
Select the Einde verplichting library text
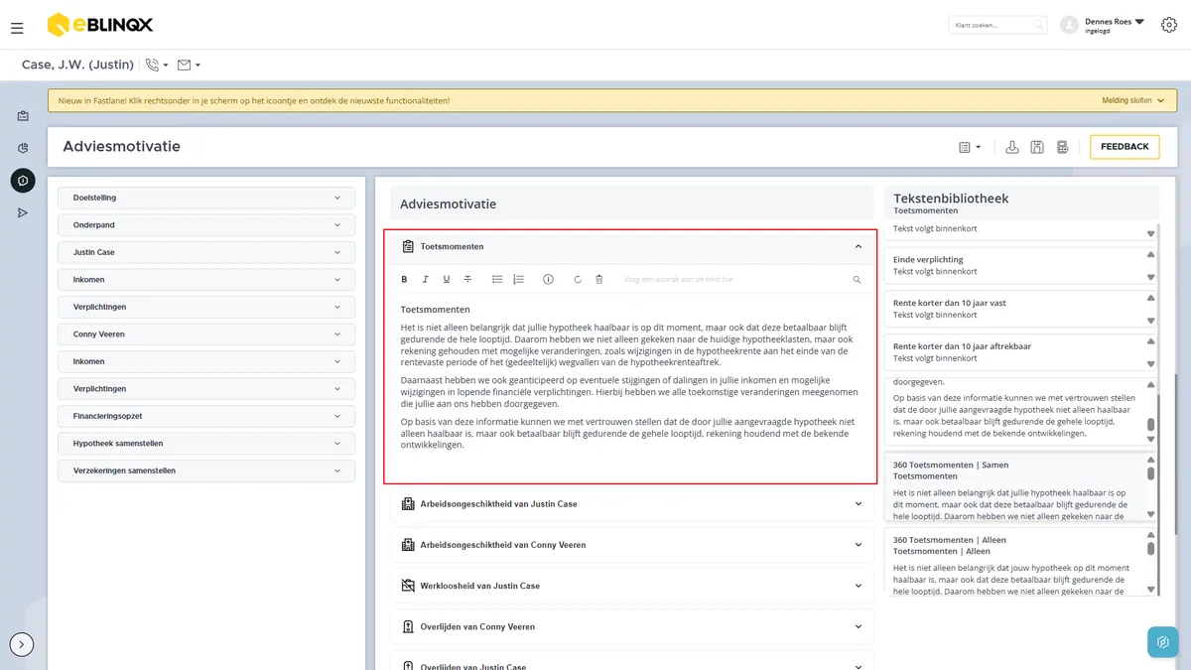[x=1020, y=265]
